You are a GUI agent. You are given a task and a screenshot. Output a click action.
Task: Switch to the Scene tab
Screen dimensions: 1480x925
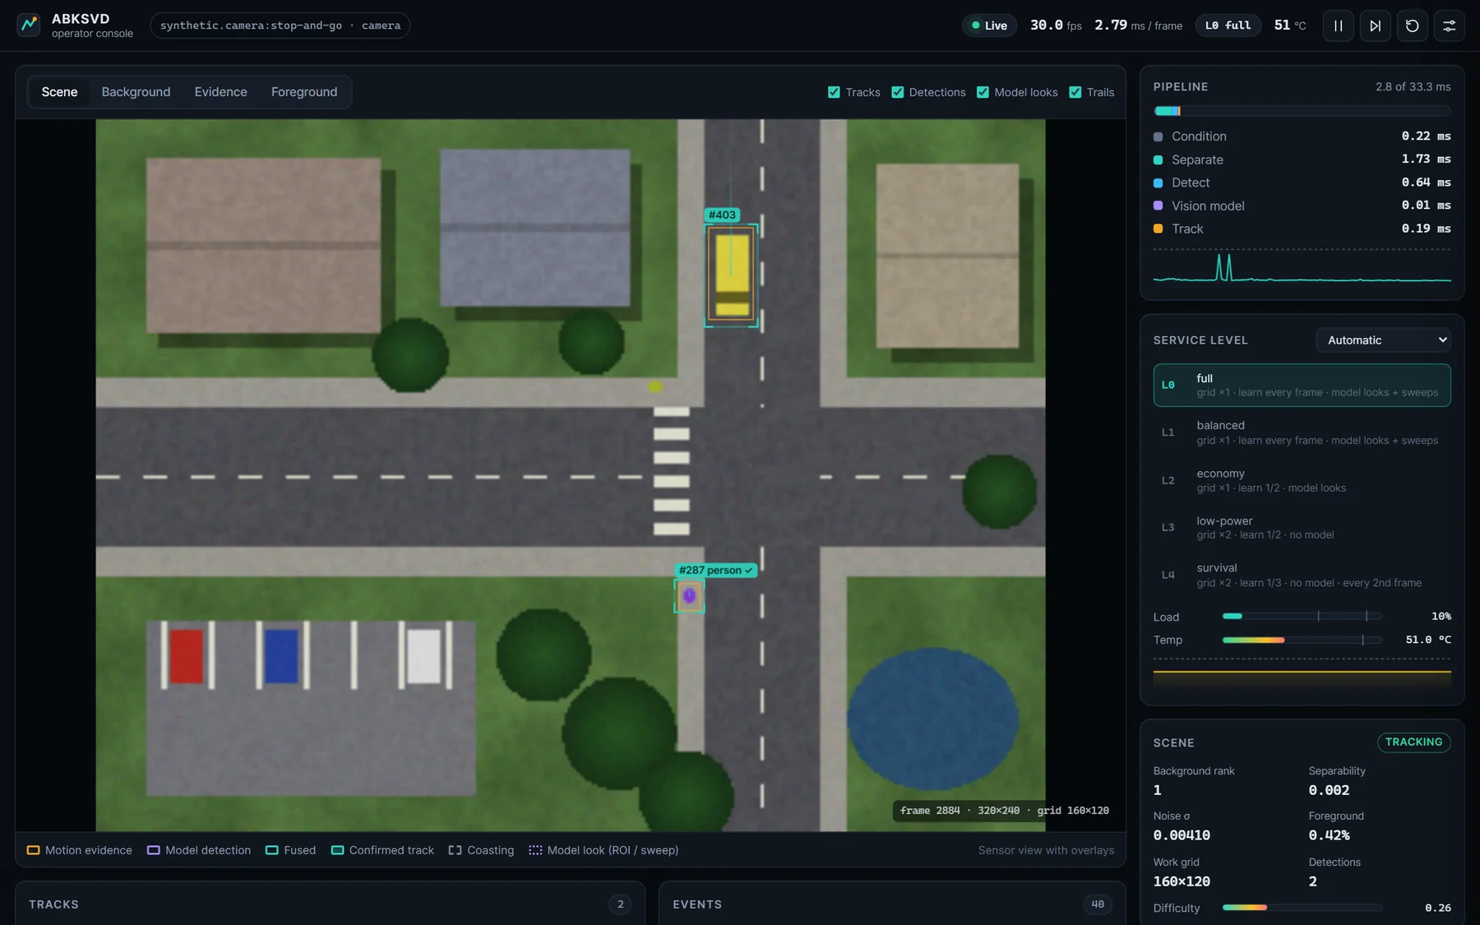59,92
